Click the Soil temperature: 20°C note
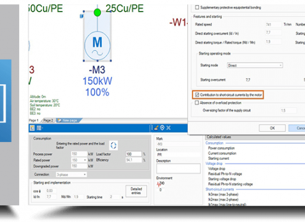 click(45, 105)
